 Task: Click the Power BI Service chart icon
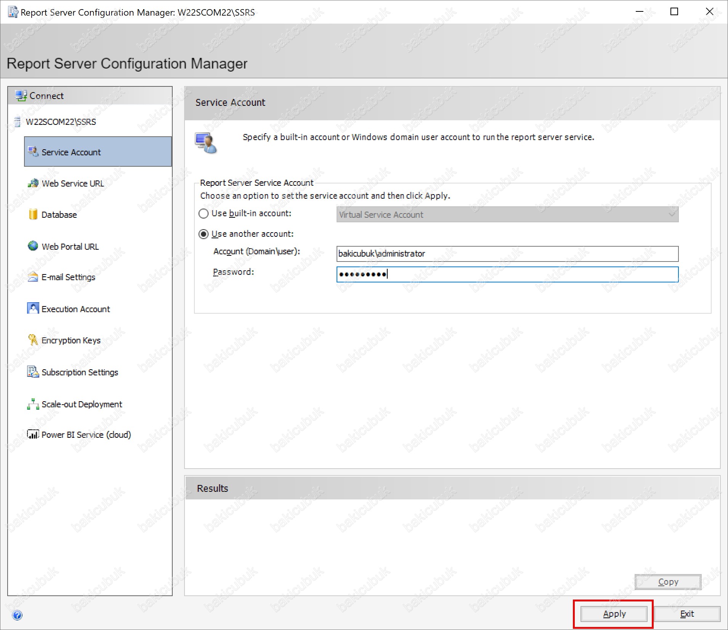coord(33,434)
